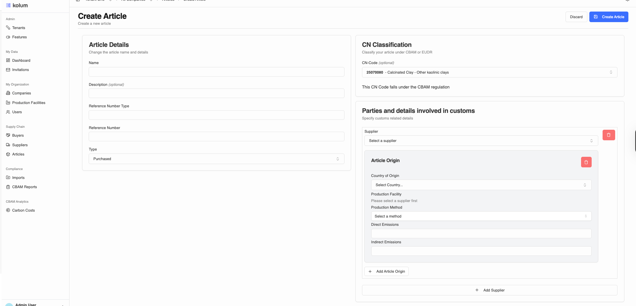The width and height of the screenshot is (636, 306).
Task: Click the kolum logo icon
Action: pos(8,5)
